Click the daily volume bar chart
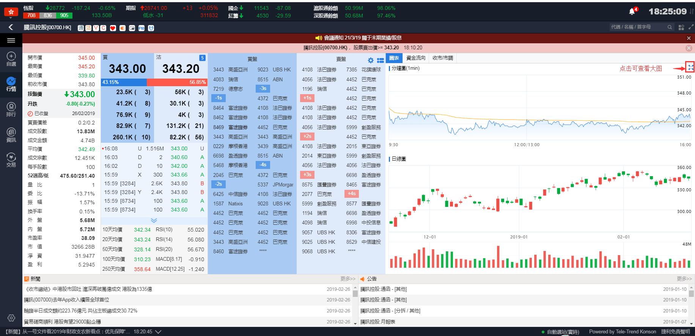 pos(540,257)
